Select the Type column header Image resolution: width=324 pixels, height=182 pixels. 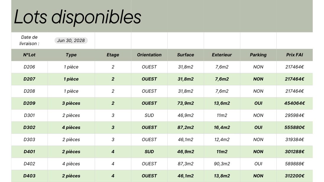[x=71, y=55]
